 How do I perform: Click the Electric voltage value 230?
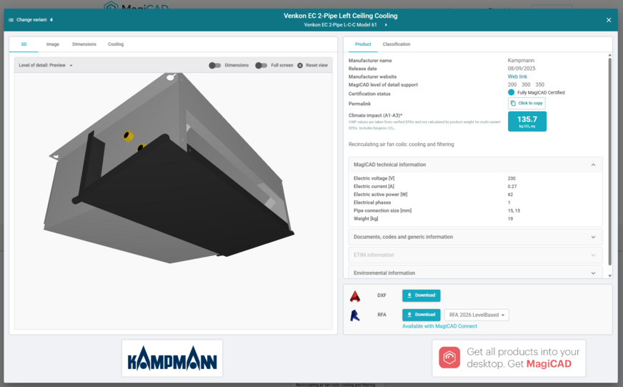coord(512,179)
